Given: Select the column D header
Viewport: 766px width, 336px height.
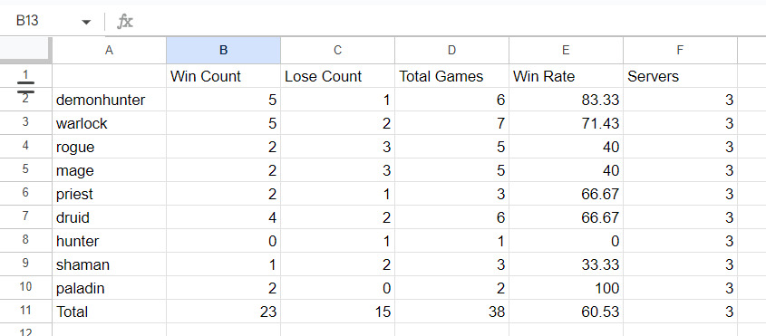Looking at the screenshot, I should coord(451,51).
